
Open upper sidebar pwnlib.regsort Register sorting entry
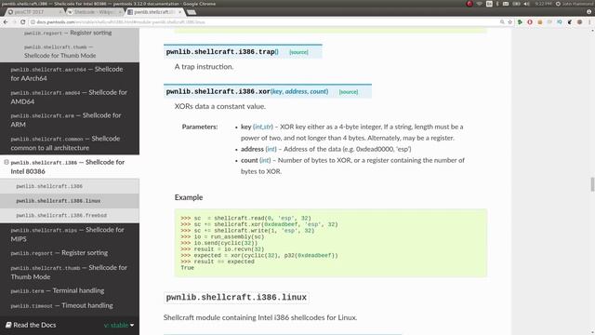click(x=68, y=33)
